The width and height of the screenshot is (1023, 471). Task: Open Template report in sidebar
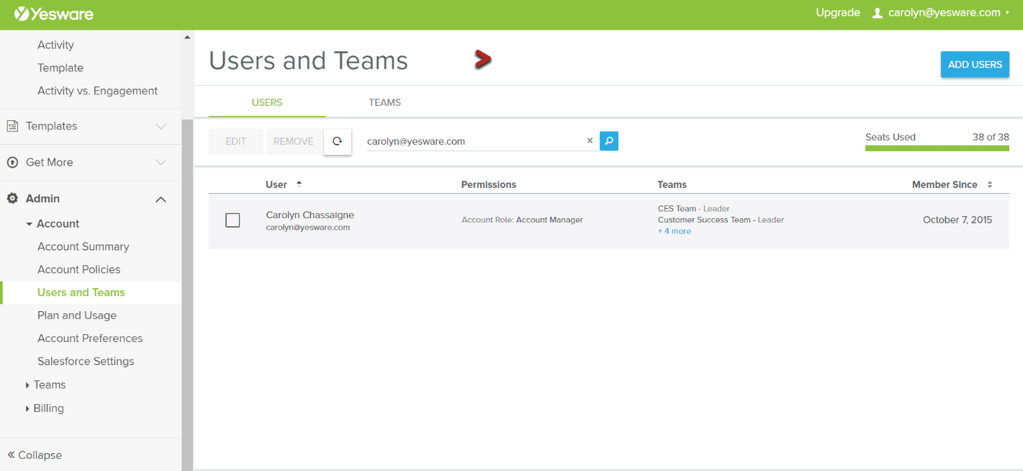(x=60, y=68)
